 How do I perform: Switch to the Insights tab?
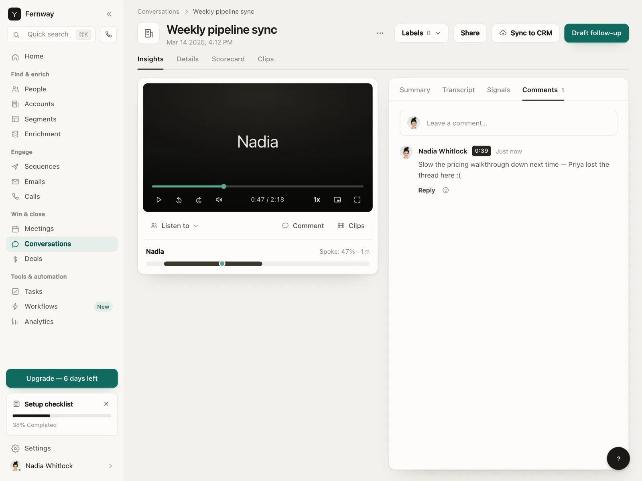coord(150,59)
